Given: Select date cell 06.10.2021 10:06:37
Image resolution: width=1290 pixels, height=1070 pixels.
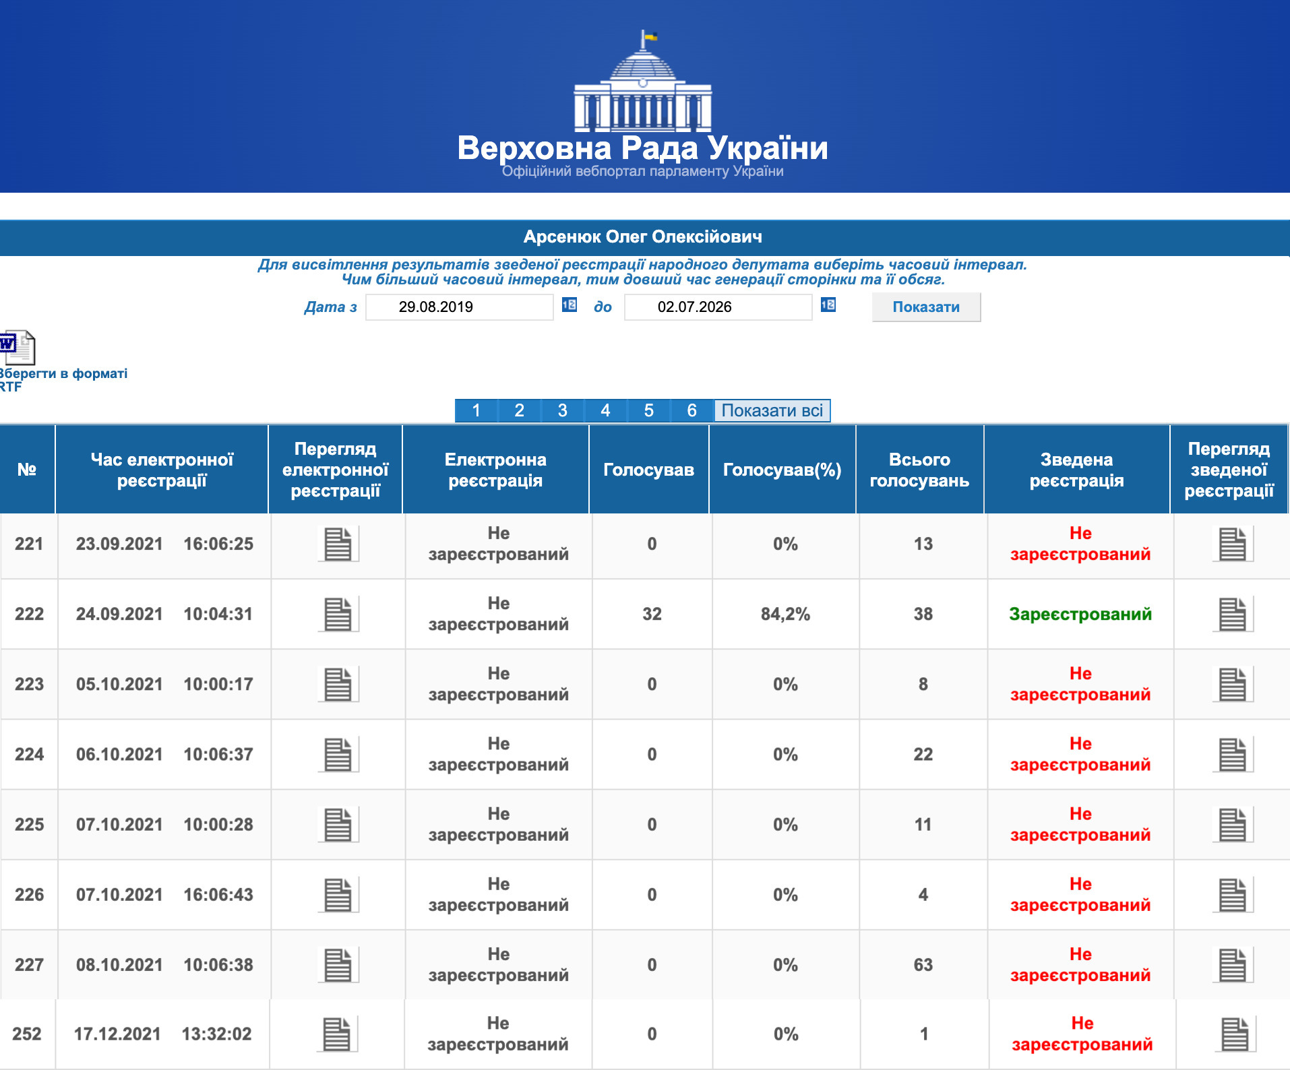Looking at the screenshot, I should [x=164, y=754].
